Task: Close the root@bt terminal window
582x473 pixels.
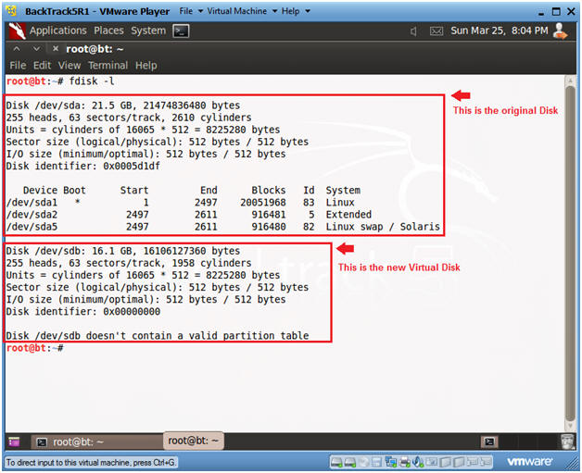Action: point(56,48)
